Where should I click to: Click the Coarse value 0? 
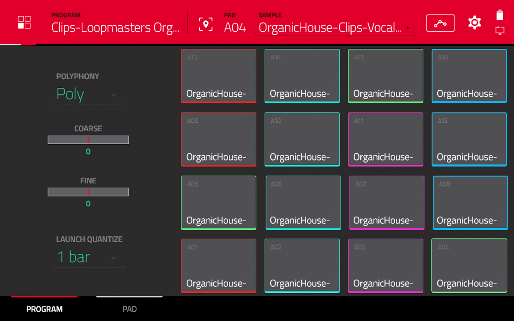(88, 152)
